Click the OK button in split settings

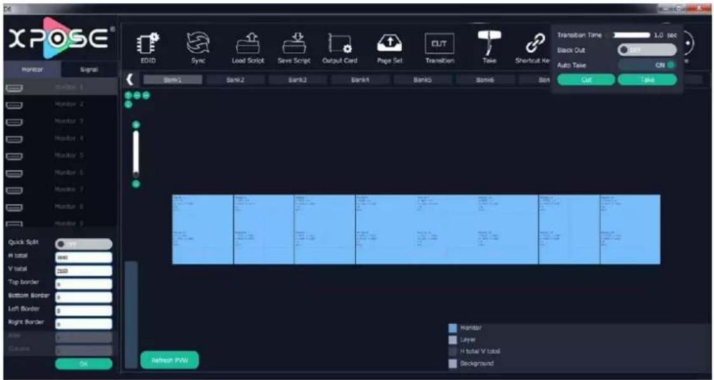83,363
